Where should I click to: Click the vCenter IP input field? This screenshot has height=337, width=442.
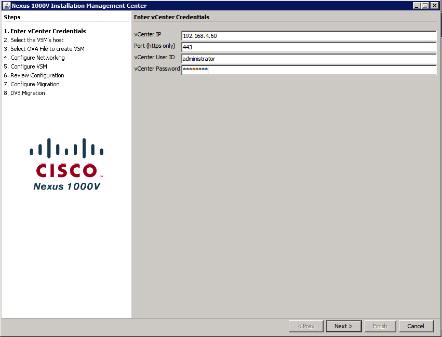point(309,36)
